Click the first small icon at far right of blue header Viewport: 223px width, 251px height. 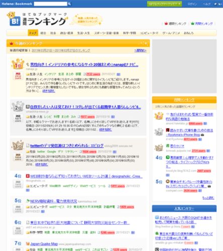pos(215,4)
